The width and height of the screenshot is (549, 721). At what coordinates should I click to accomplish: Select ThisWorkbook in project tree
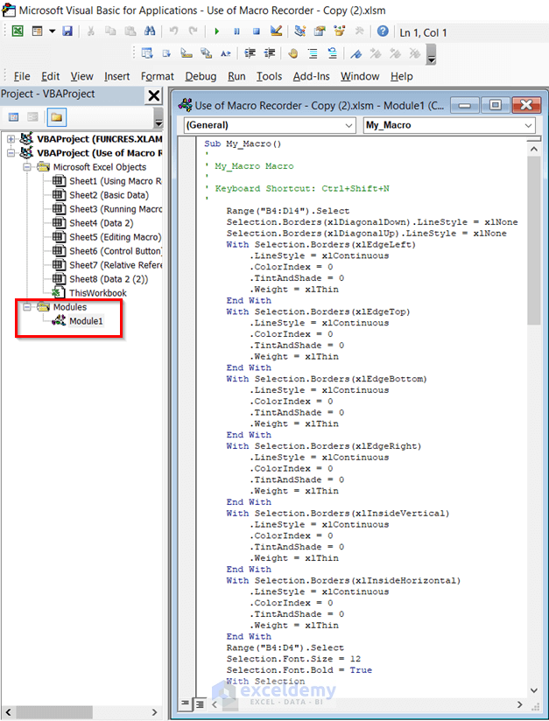pos(97,293)
